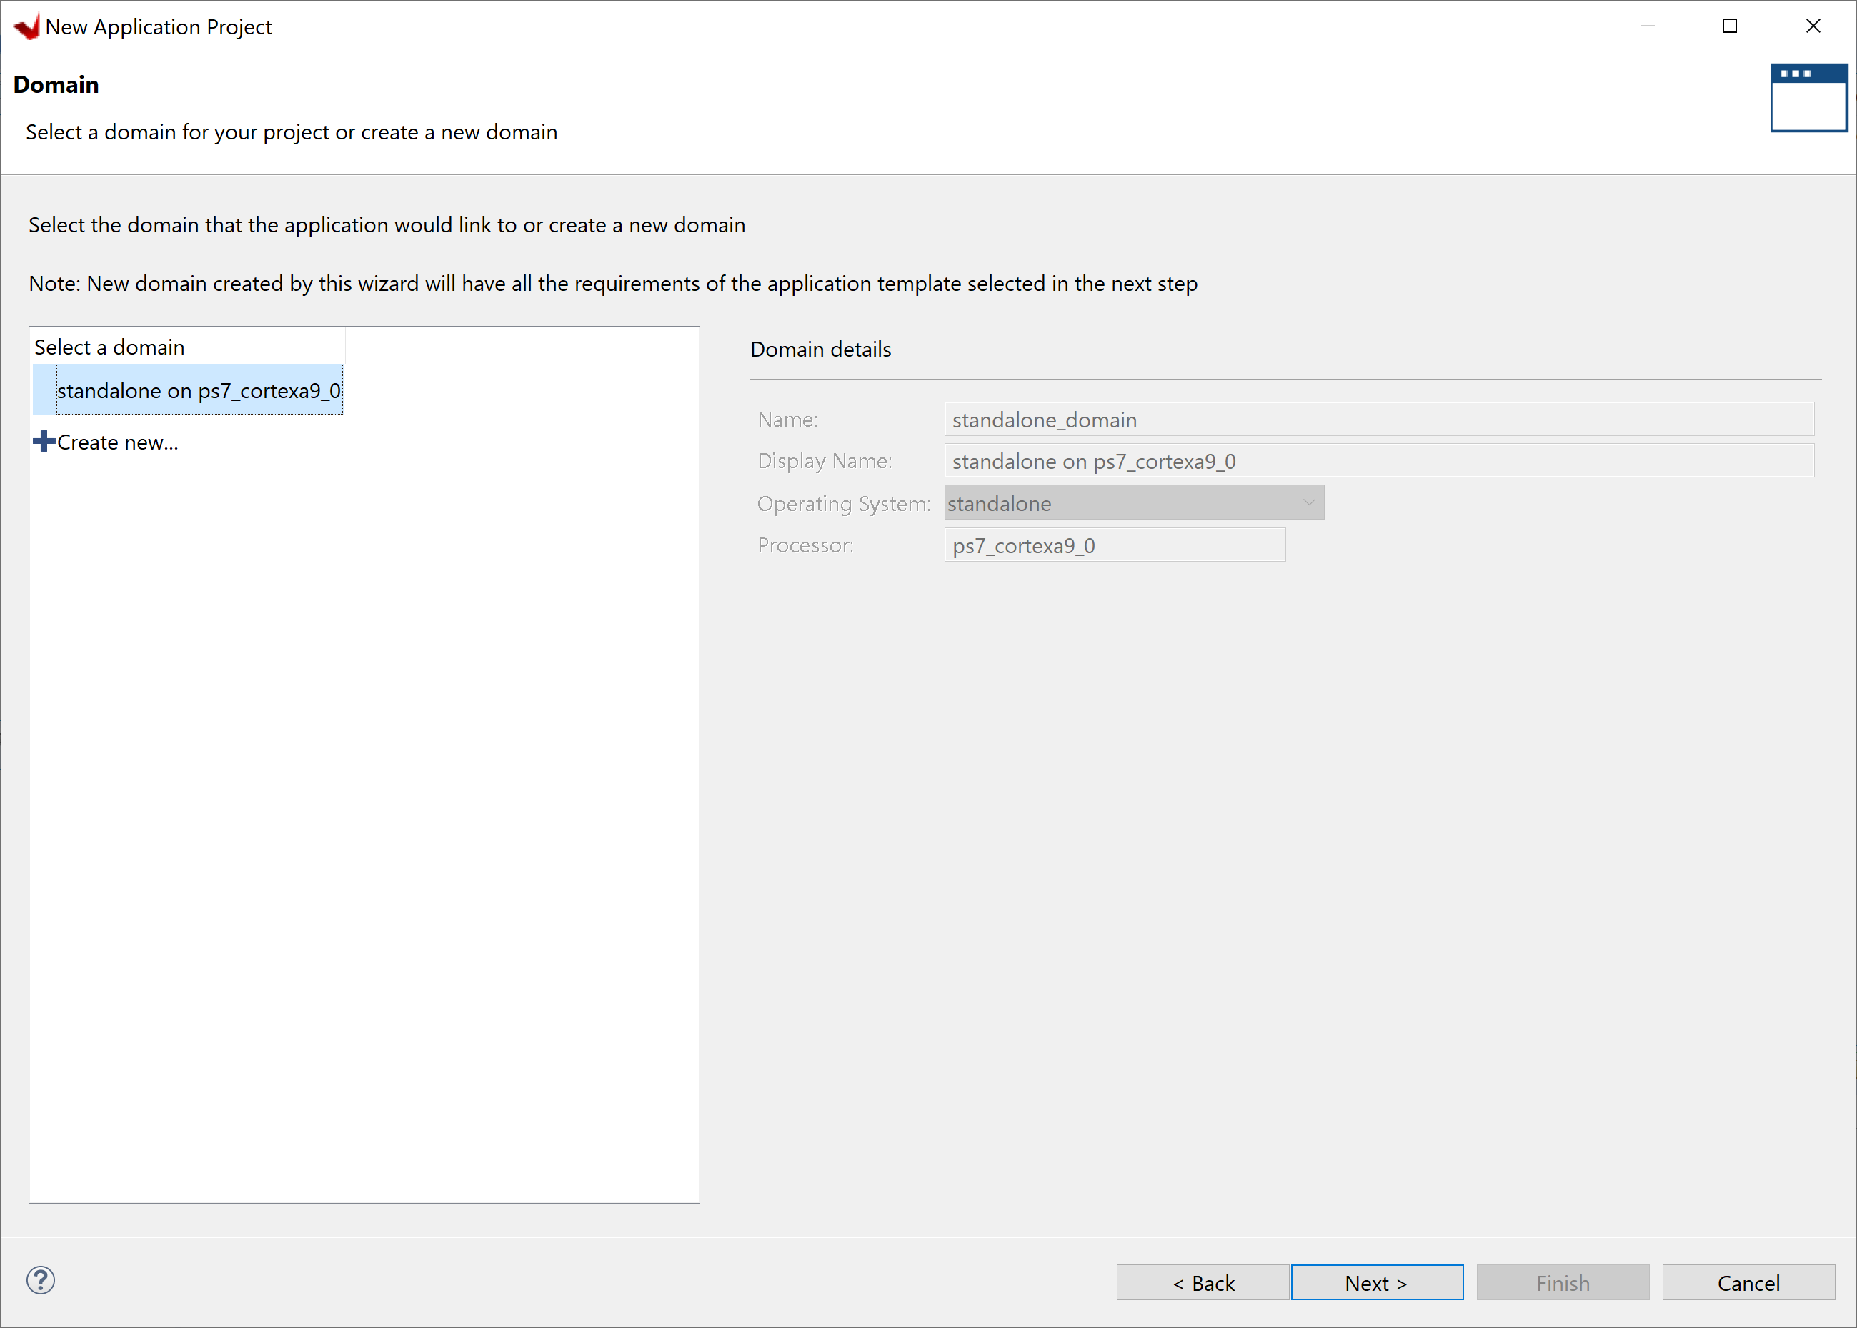Click the Processor field showing ps7_cortexa9_0
The image size is (1857, 1328).
click(1114, 545)
